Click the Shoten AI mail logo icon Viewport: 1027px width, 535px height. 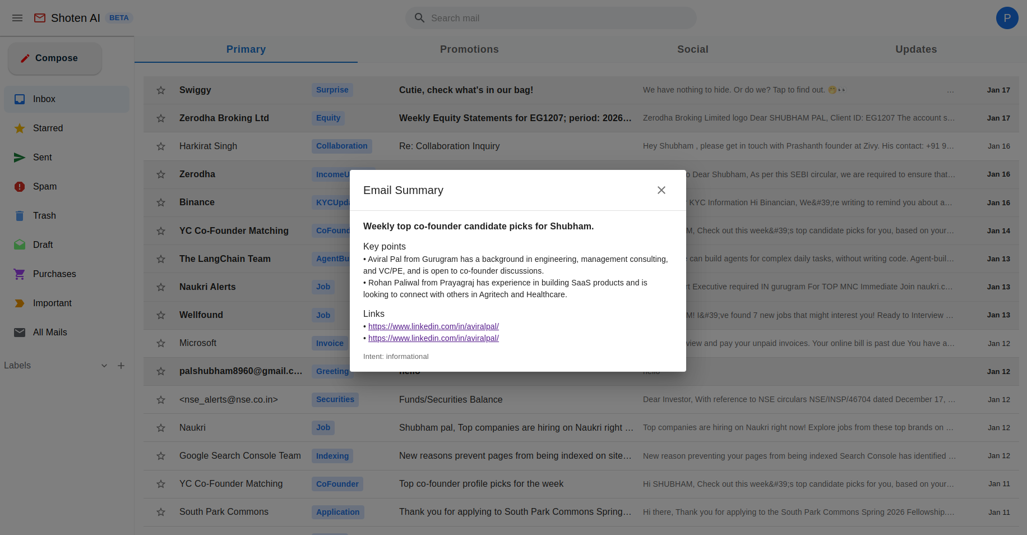tap(39, 17)
